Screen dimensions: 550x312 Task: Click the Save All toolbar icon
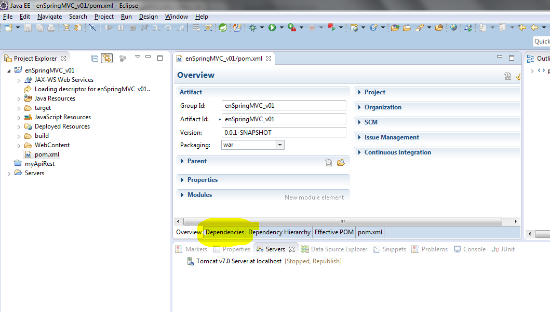pos(39,27)
